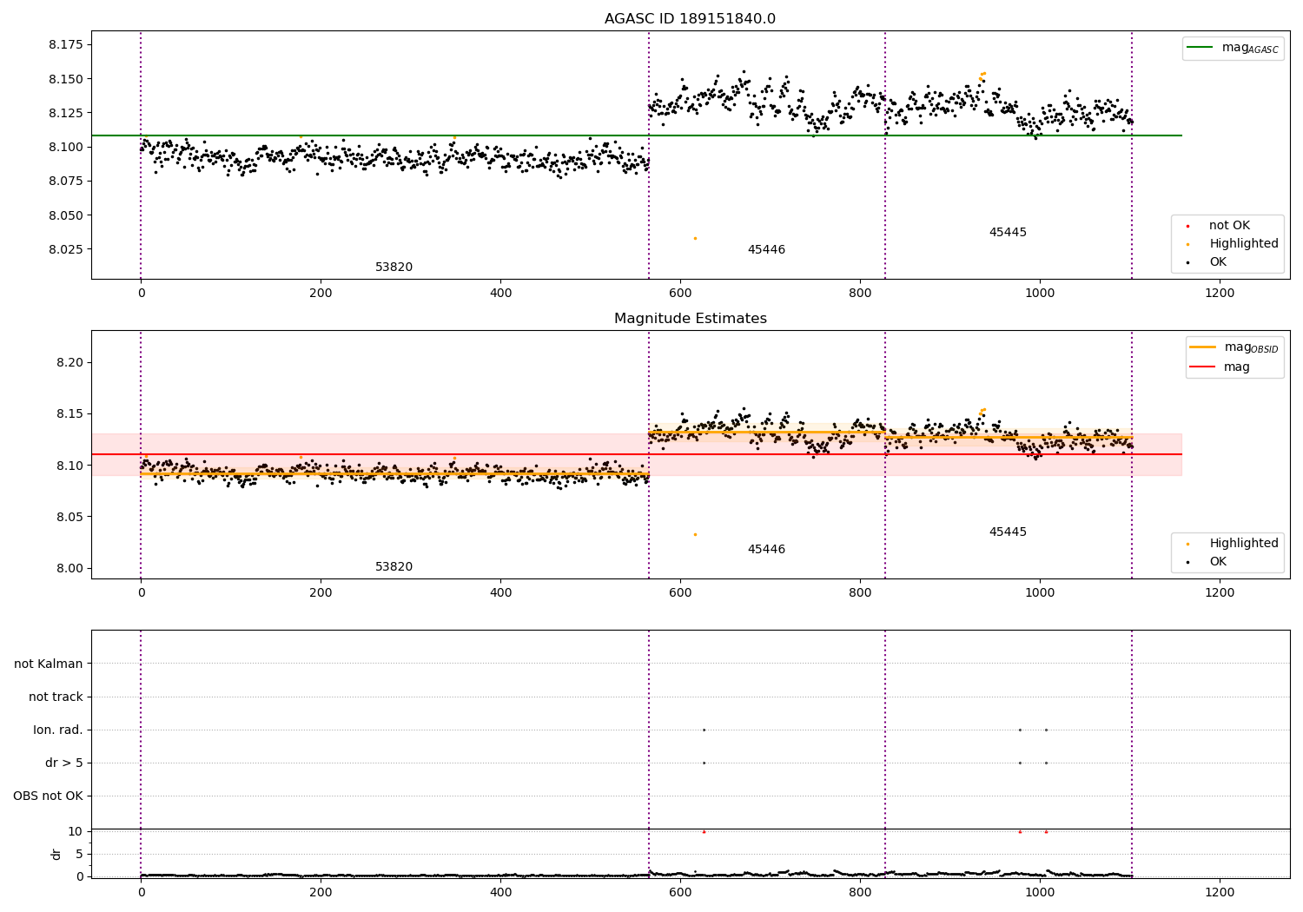Click the 'Magnitude Estimates' plot title
Image resolution: width=1303 pixels, height=912 pixels.
tap(690, 319)
